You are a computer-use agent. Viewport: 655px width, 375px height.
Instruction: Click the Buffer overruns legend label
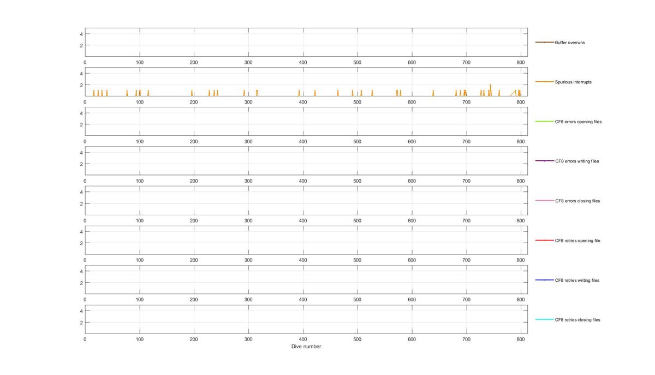tap(570, 43)
